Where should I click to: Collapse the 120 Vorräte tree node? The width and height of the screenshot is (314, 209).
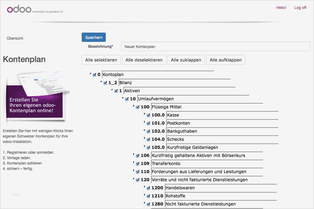[134, 179]
